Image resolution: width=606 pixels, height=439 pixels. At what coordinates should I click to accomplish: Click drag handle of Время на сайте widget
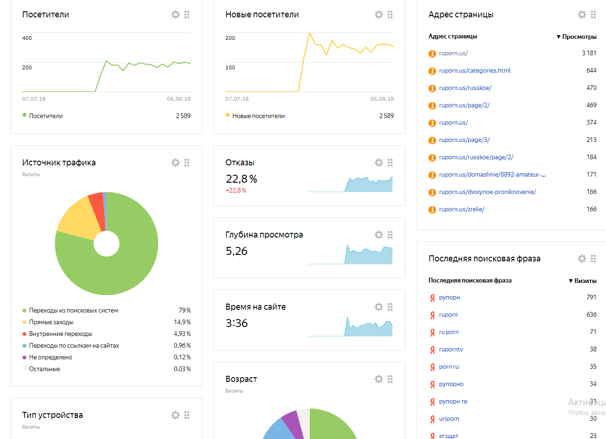pos(390,307)
